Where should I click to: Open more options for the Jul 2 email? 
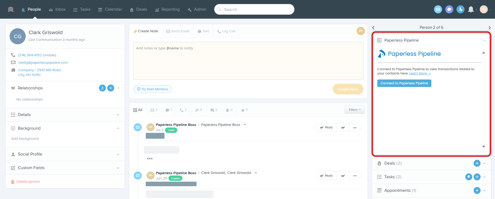[x=355, y=128]
